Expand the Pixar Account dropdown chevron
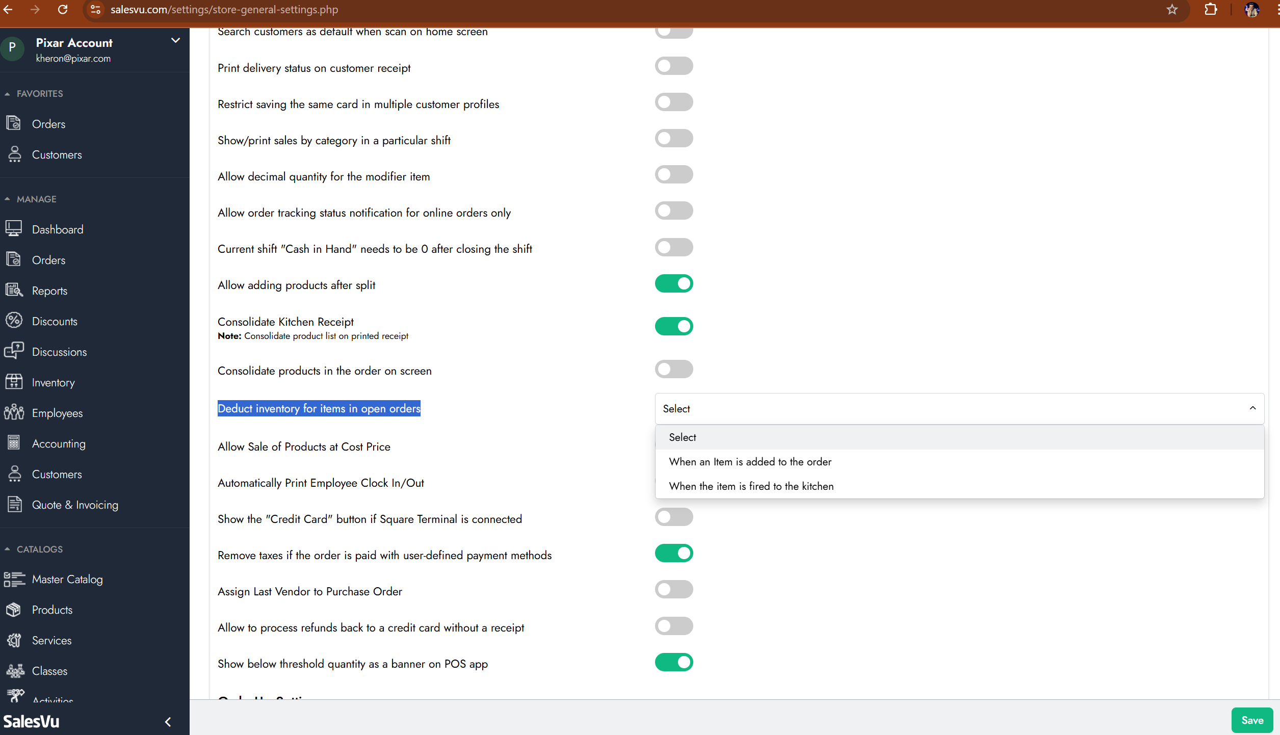The image size is (1280, 735). [175, 40]
